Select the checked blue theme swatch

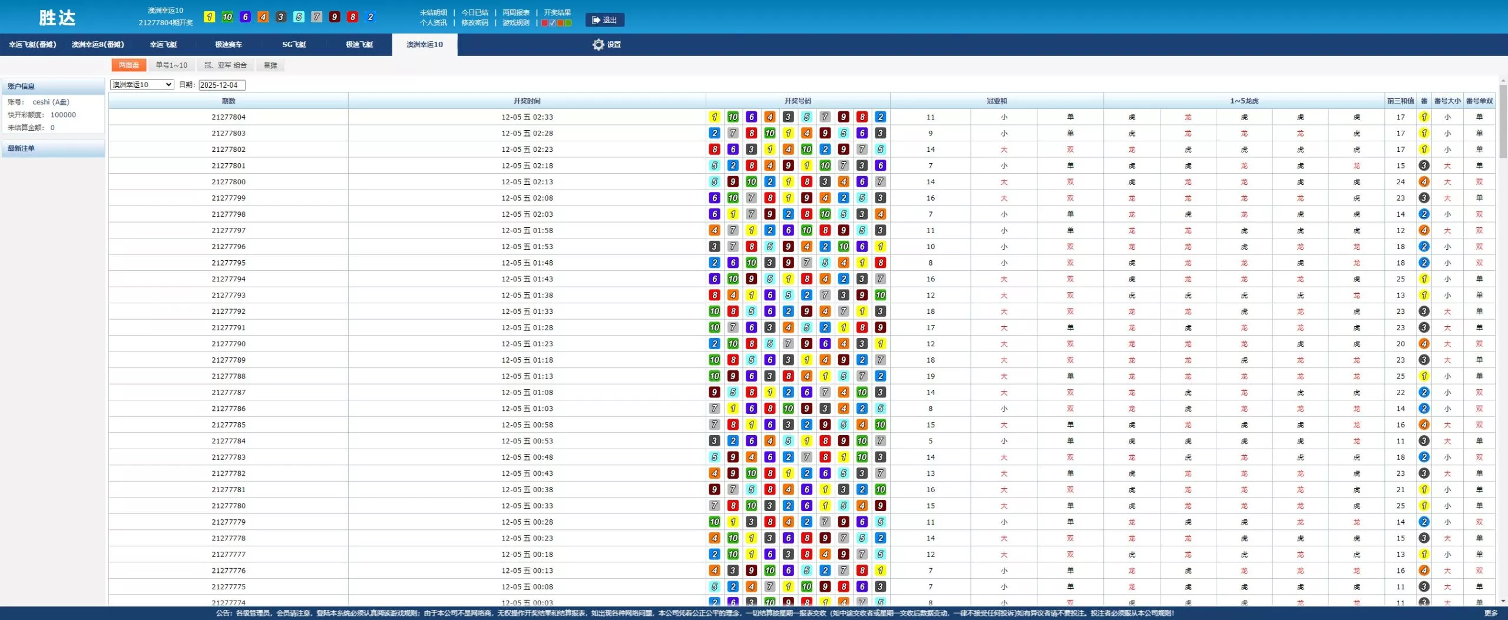click(553, 23)
